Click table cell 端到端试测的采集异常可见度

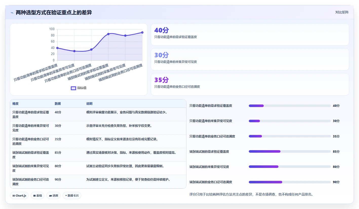pyautogui.click(x=31, y=168)
